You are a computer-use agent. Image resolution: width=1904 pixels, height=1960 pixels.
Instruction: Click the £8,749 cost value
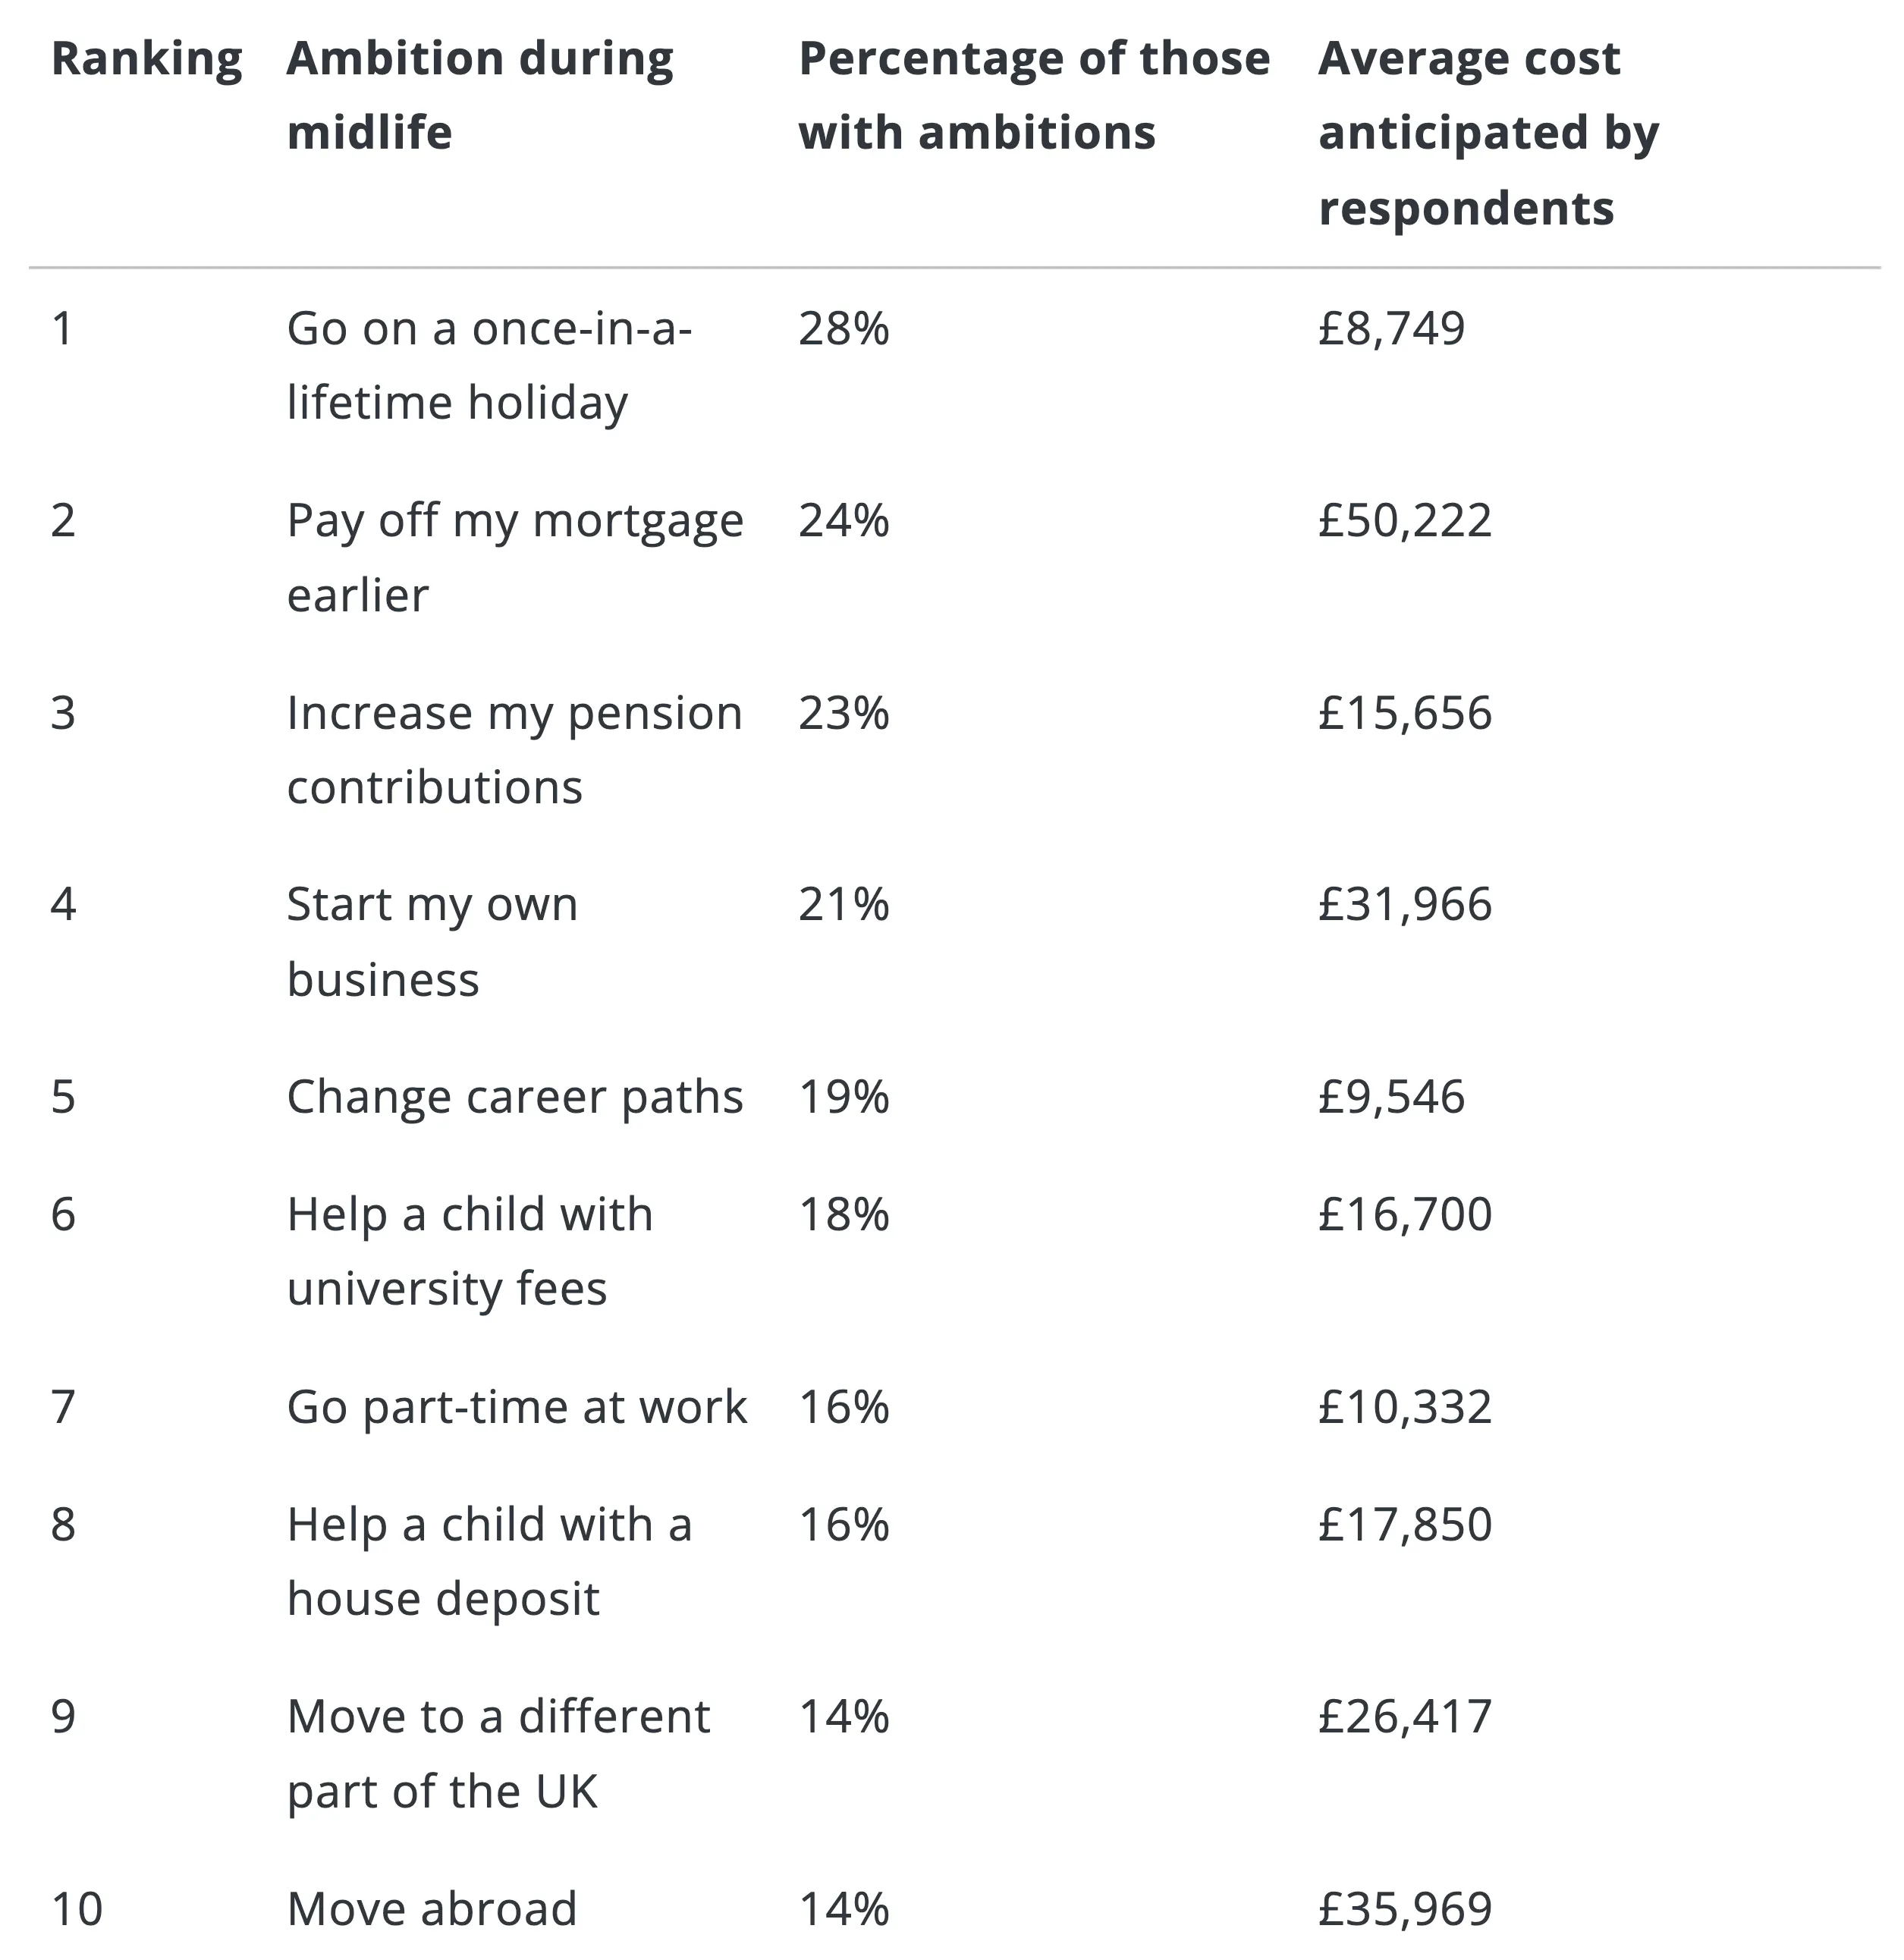tap(1391, 328)
